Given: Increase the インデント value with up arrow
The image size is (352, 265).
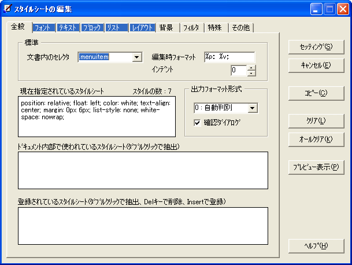Looking at the screenshot, I should point(251,68).
